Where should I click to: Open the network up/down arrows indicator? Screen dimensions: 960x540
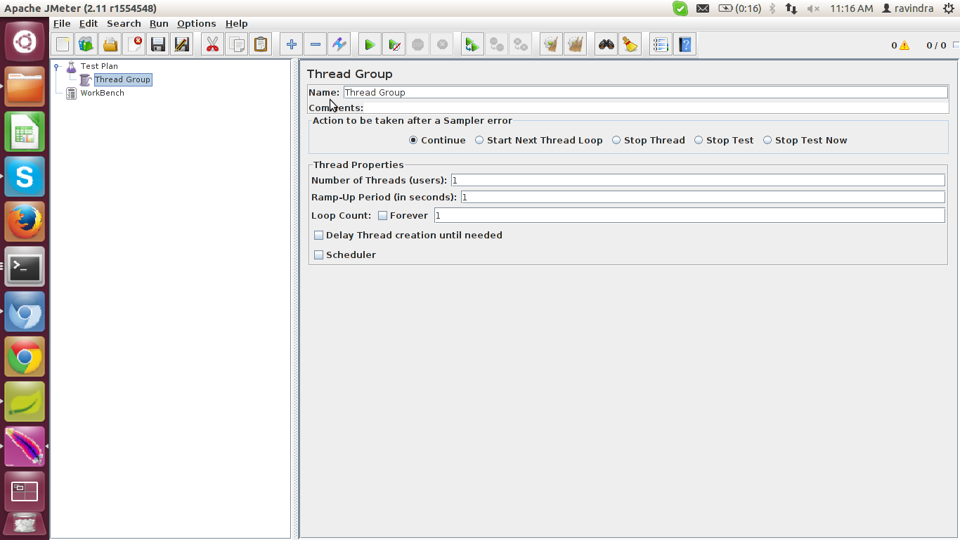pos(791,8)
